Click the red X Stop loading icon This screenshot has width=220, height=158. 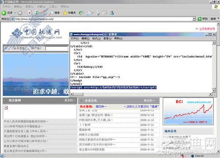click(29, 13)
